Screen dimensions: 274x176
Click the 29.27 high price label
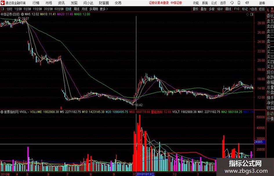[x=25, y=19]
